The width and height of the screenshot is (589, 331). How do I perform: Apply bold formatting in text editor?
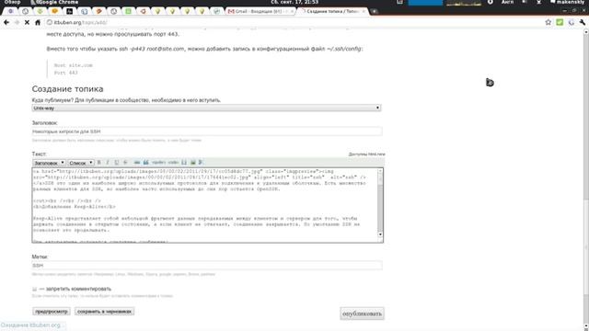point(98,163)
